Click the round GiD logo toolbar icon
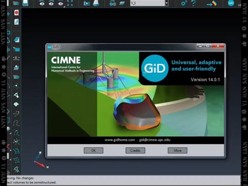248x186 pixels. [x=231, y=3]
